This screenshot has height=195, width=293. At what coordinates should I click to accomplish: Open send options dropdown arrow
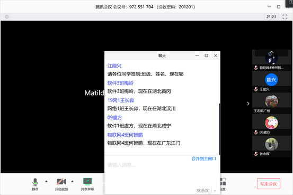coord(215,191)
